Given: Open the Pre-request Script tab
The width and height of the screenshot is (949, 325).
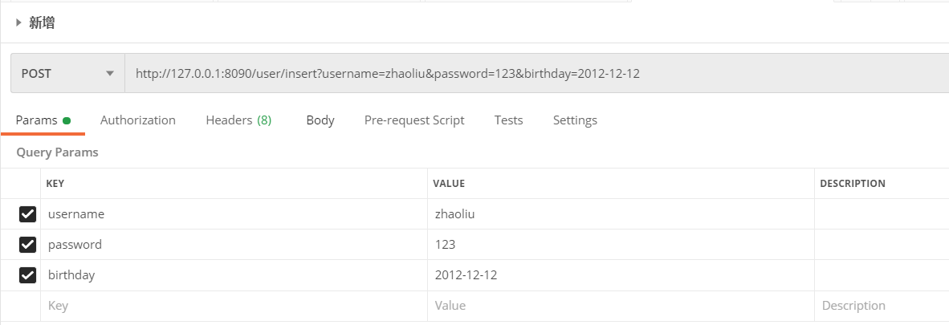Looking at the screenshot, I should point(414,120).
